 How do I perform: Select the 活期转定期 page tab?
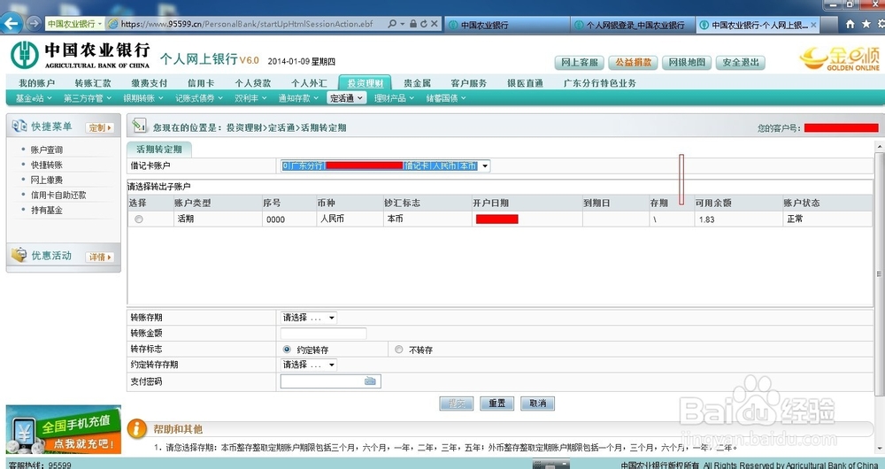coord(159,149)
